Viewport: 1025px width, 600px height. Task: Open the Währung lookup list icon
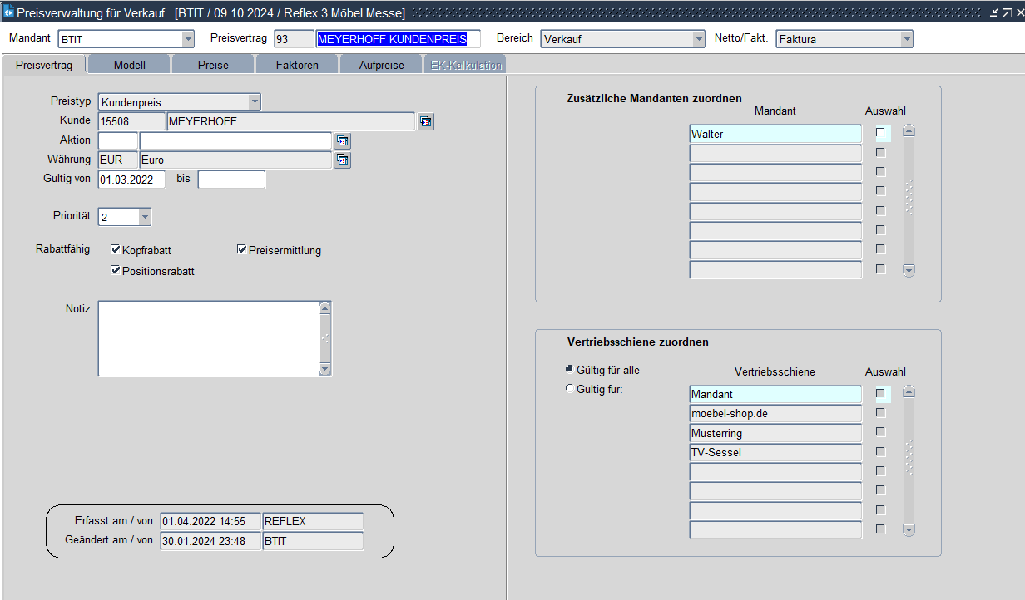[342, 160]
